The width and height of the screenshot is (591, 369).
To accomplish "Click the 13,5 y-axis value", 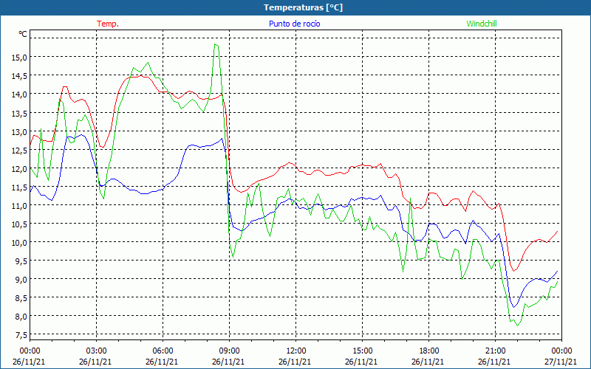I will (19, 114).
